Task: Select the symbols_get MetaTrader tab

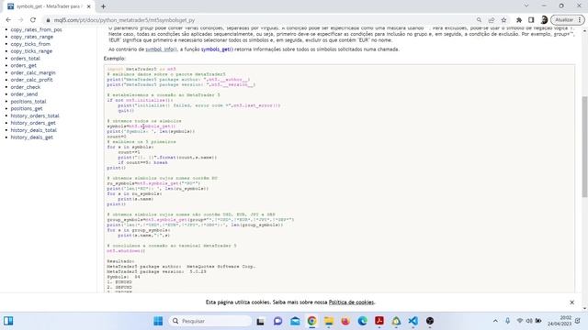Action: click(49, 6)
